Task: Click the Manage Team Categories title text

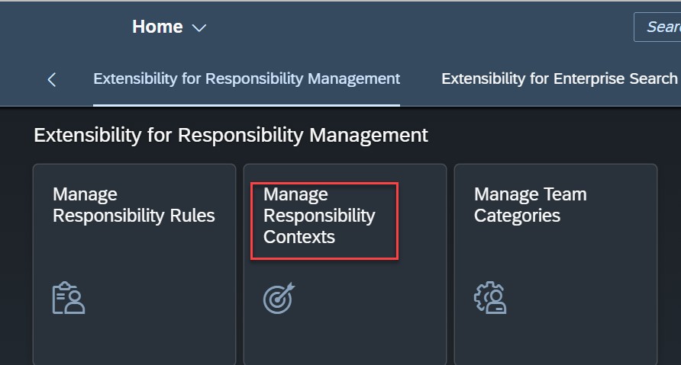Action: click(x=531, y=205)
